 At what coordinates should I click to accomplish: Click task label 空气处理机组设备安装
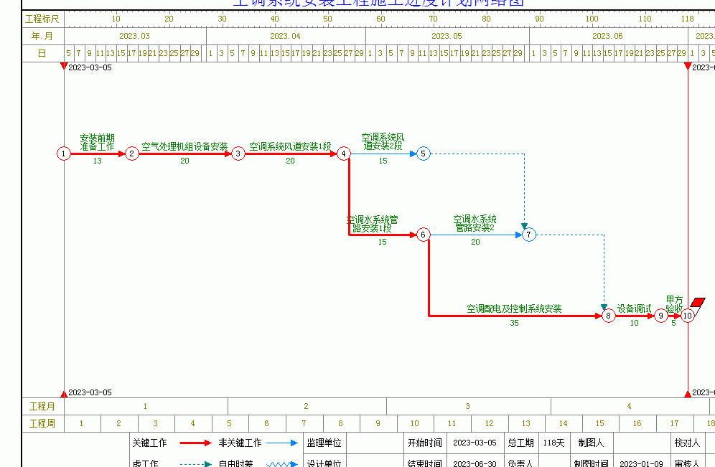click(184, 146)
